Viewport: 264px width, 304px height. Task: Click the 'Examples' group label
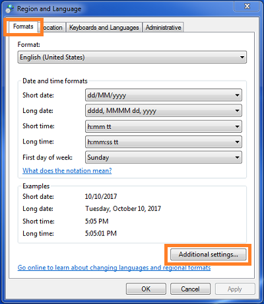point(36,186)
